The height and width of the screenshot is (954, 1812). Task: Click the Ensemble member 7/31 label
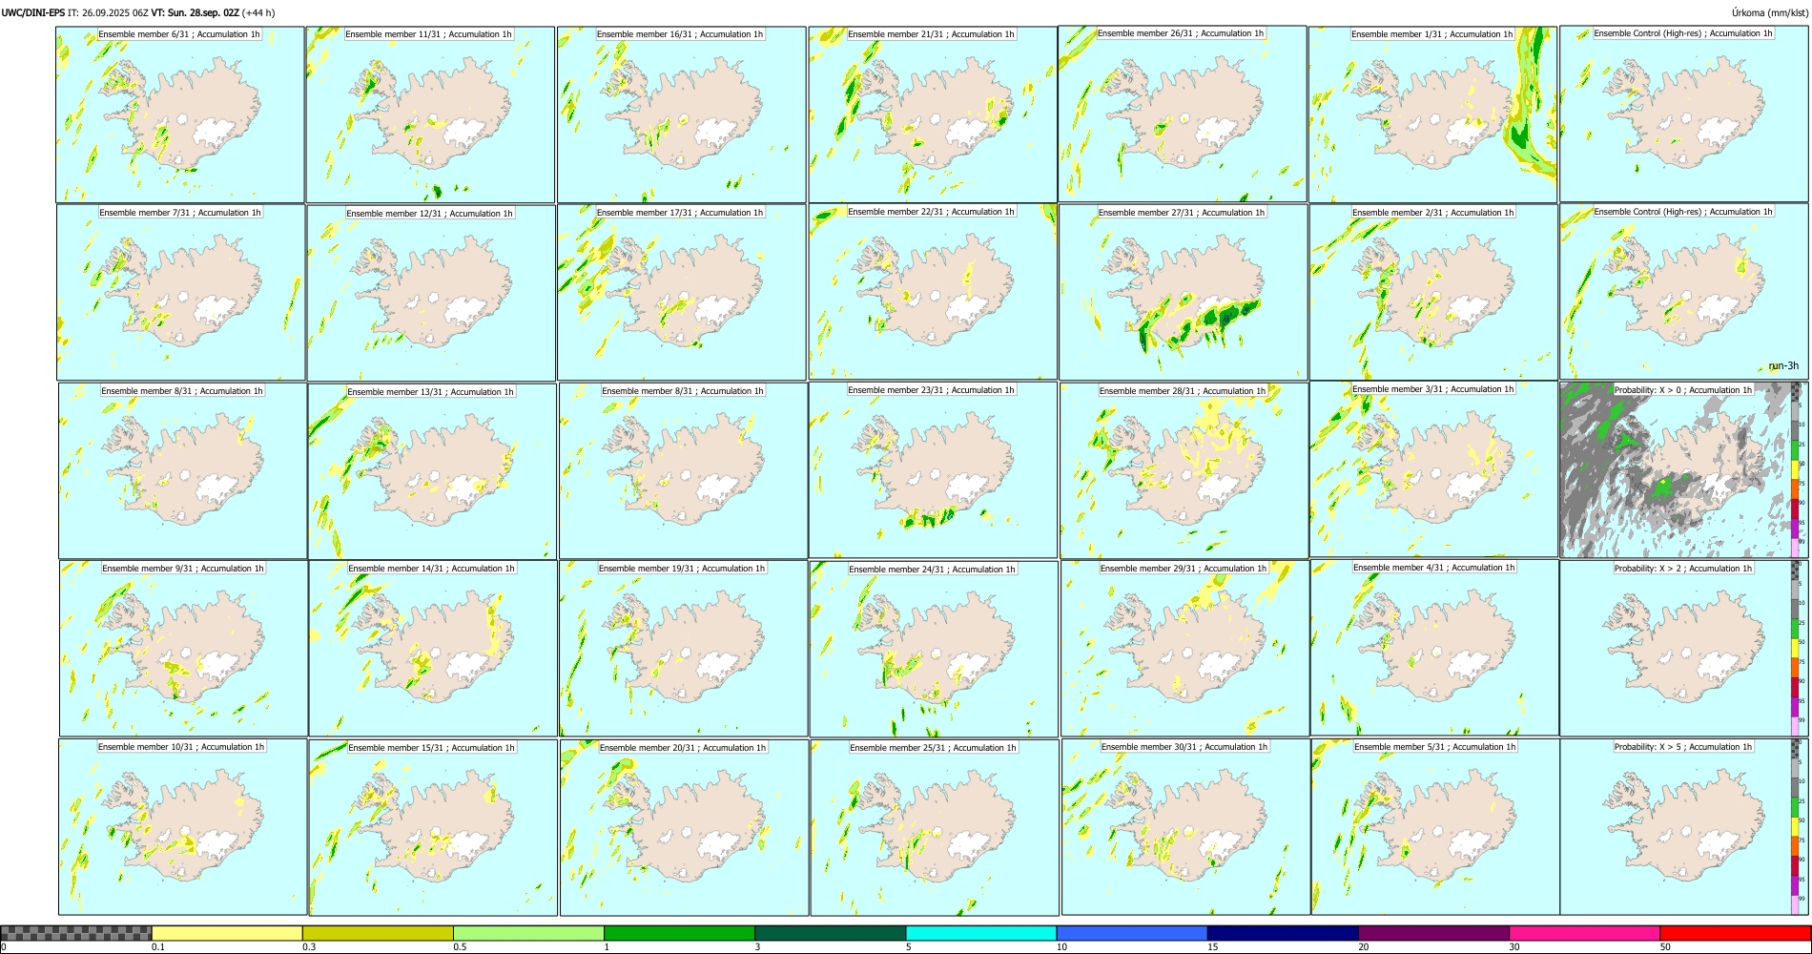coord(180,213)
